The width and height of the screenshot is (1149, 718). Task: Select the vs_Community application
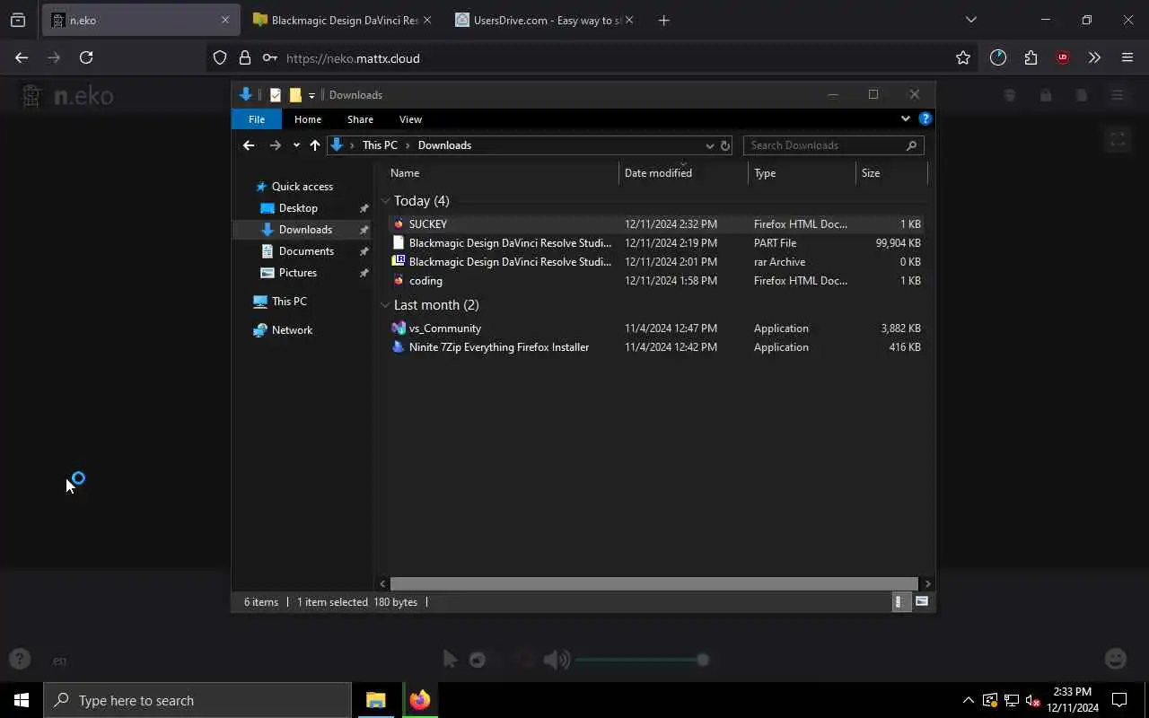pos(656,328)
